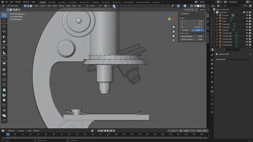Select the Bevel tool
Viewport: 253px width, 142px height.
tap(4, 75)
